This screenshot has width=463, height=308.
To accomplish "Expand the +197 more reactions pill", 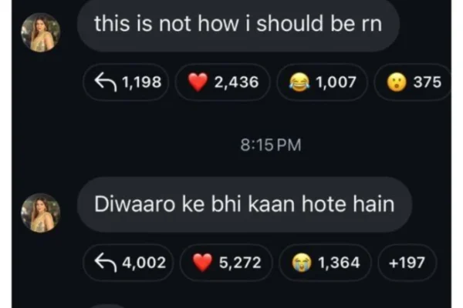I will coord(407,263).
